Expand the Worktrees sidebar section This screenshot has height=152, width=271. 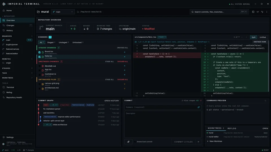tap(17, 78)
